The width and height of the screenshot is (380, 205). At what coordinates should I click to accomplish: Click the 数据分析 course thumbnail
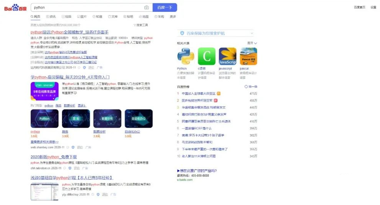pos(107,119)
